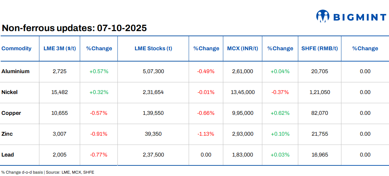The image size is (389, 176).
Task: Select the Commodity column header
Action: click(x=16, y=49)
